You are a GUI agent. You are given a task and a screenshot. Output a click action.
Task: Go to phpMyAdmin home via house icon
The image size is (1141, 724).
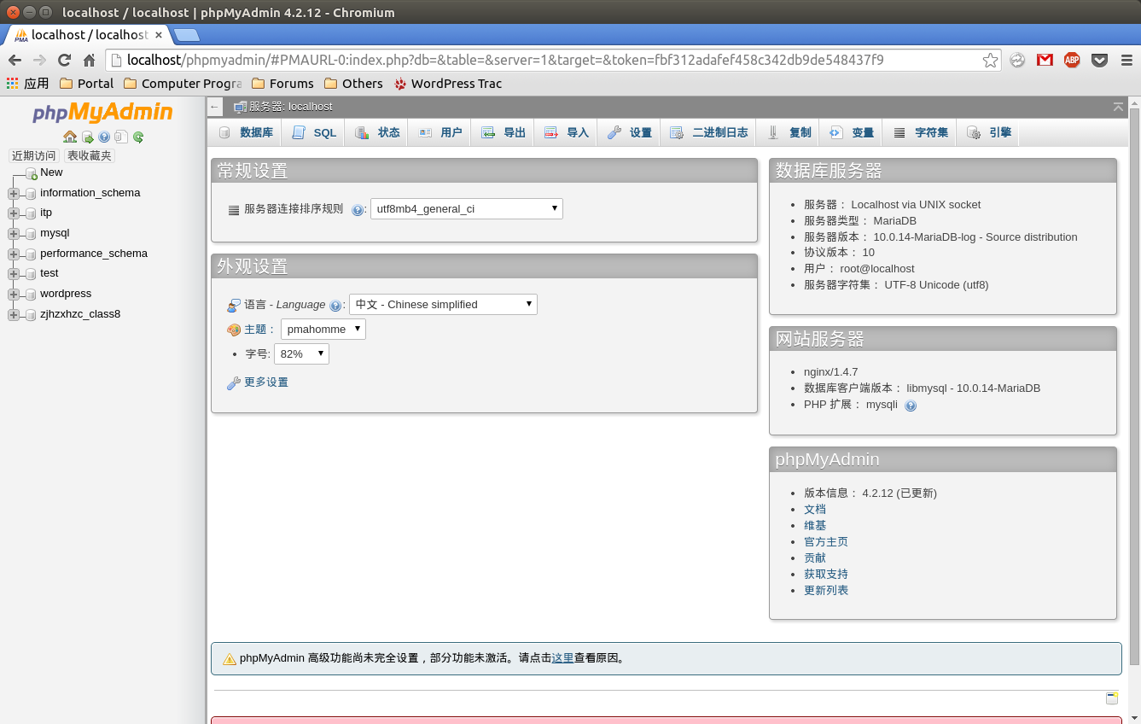pyautogui.click(x=70, y=137)
